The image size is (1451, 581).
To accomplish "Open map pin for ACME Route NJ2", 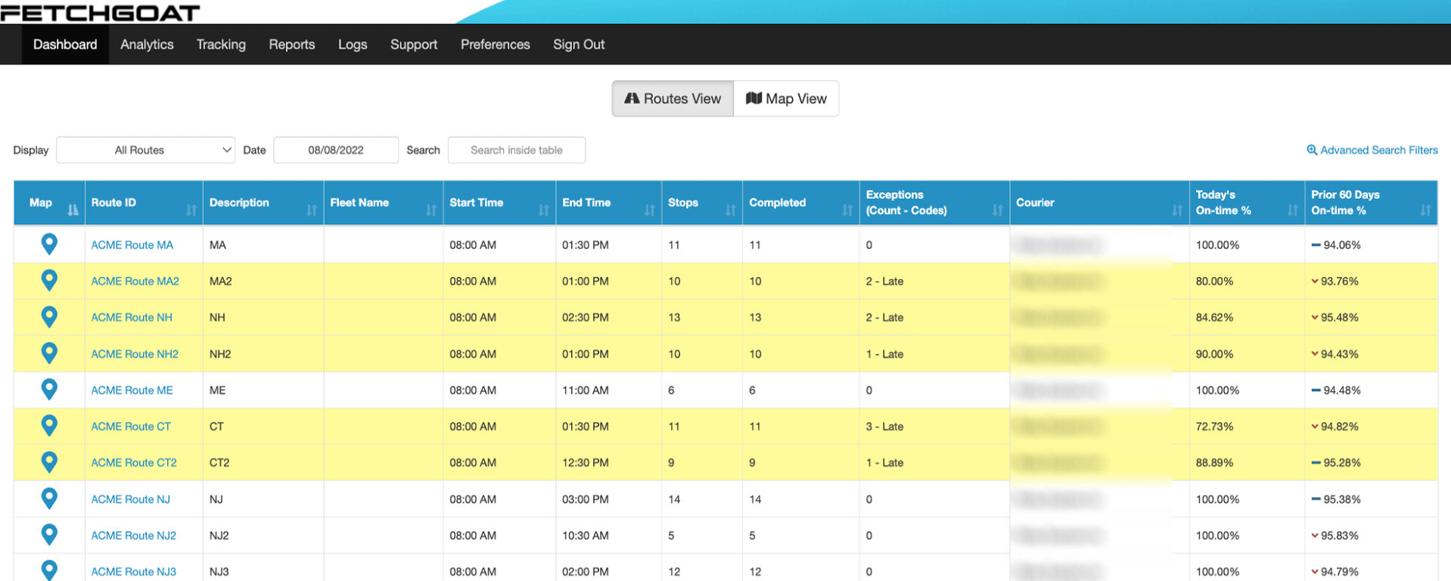I will tap(49, 535).
